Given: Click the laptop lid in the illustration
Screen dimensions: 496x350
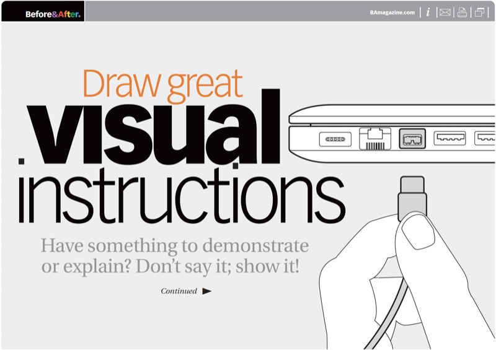Looking at the screenshot, I should point(397,113).
